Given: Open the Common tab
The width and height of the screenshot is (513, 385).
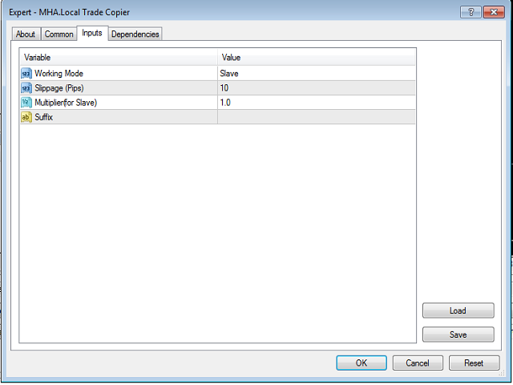Looking at the screenshot, I should pyautogui.click(x=59, y=34).
